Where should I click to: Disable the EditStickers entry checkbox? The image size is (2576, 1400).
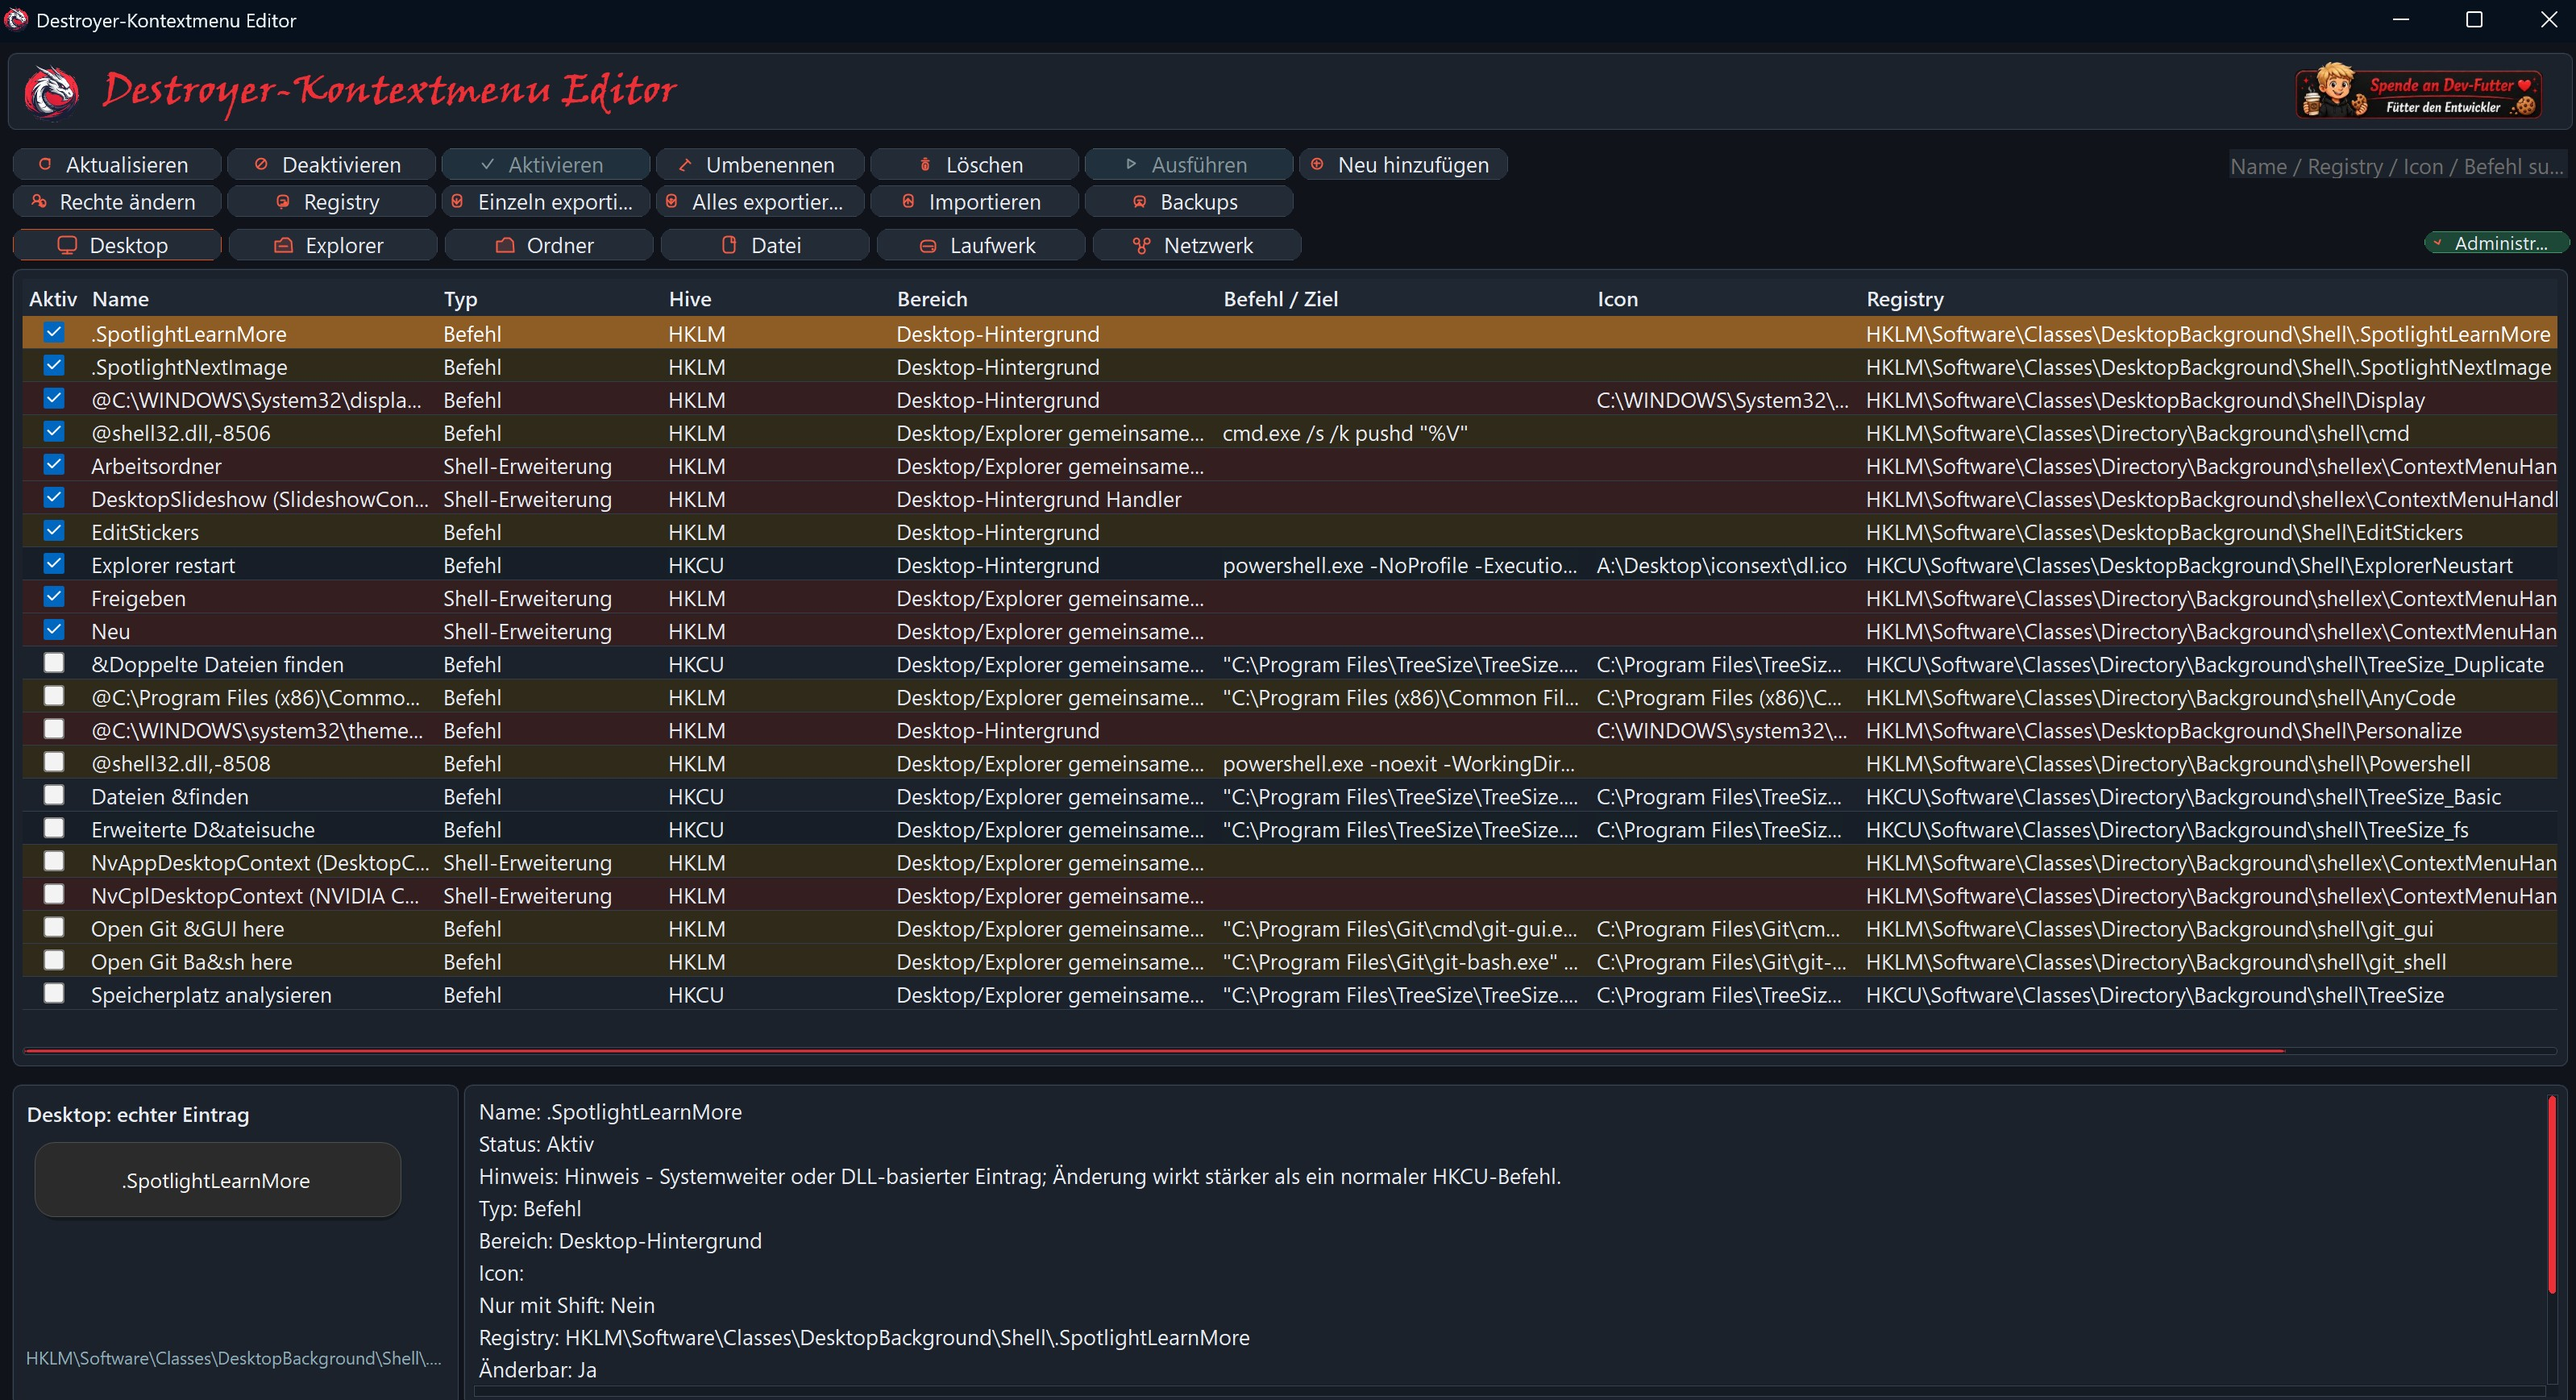pyautogui.click(x=54, y=530)
